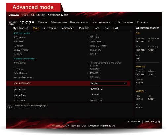
Task: Click Last Modified button
Action: tap(133, 122)
